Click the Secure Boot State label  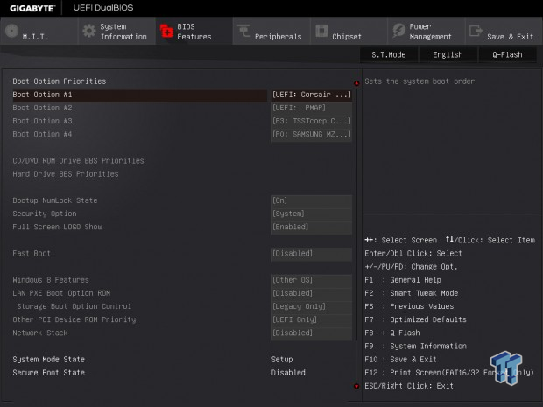pos(48,373)
